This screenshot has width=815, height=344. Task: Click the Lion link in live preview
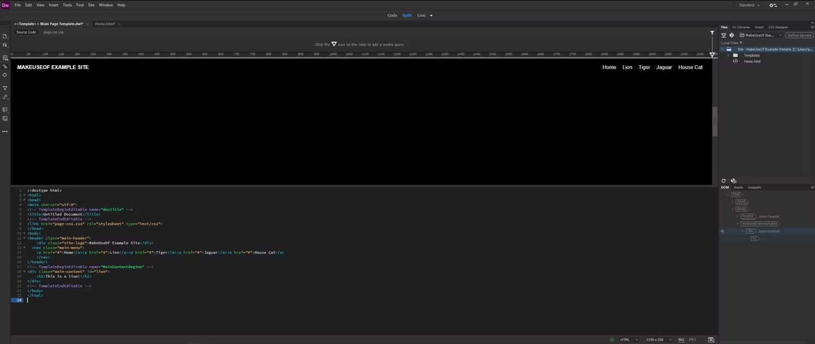click(x=627, y=67)
